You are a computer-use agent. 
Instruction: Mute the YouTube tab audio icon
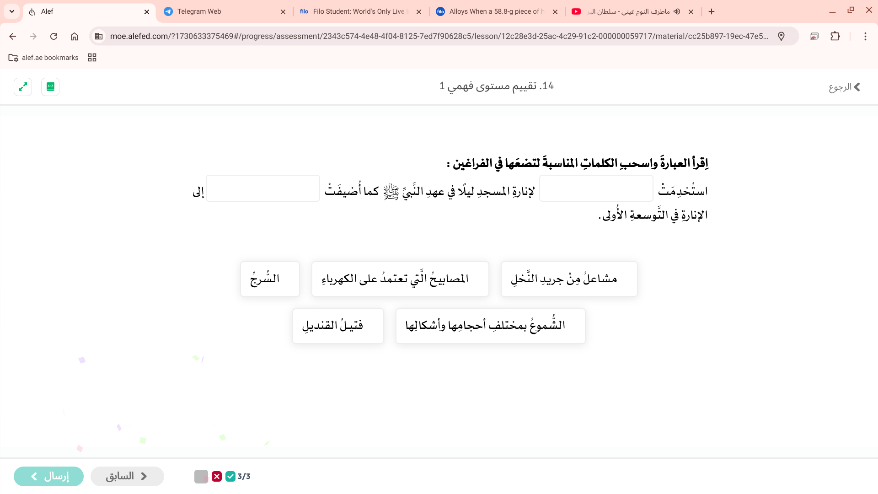point(677,11)
